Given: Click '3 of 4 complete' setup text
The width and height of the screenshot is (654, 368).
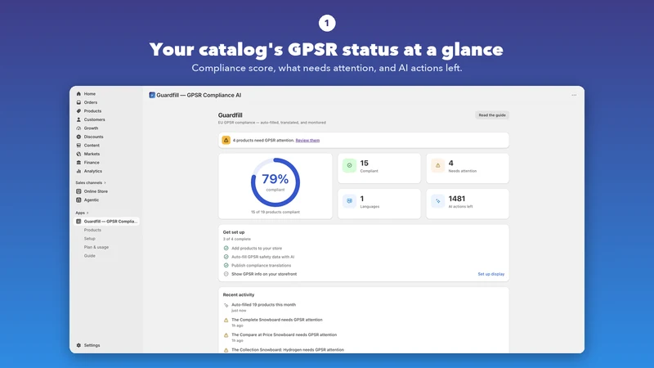Looking at the screenshot, I should point(237,240).
